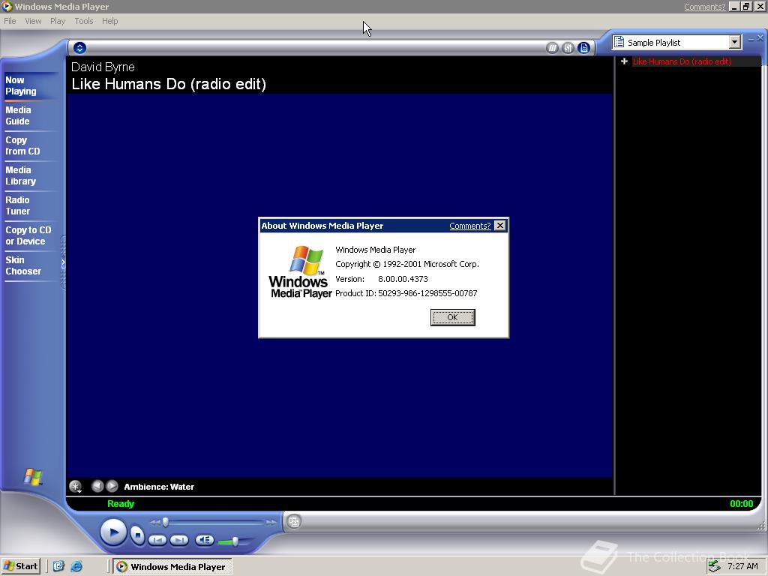Click the Comments? link in About dialog

click(469, 226)
